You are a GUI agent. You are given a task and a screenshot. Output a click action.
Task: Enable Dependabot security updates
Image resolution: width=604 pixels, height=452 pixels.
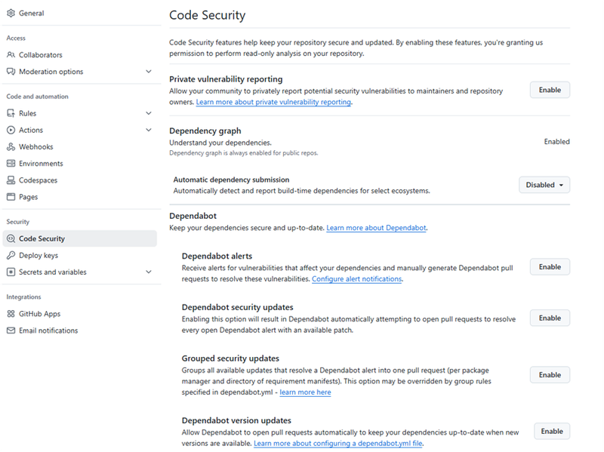(549, 318)
